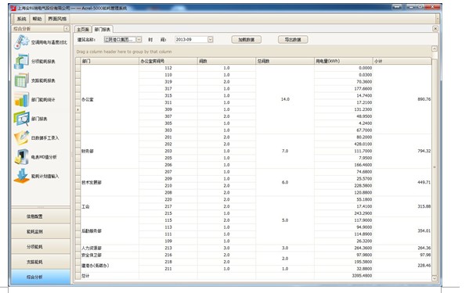Open the 系统 menu
Viewport: 469px width, 293px height.
coord(22,19)
